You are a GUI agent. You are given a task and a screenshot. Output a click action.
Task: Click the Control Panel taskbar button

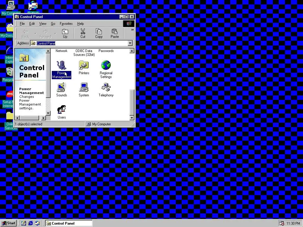pyautogui.click(x=69, y=223)
